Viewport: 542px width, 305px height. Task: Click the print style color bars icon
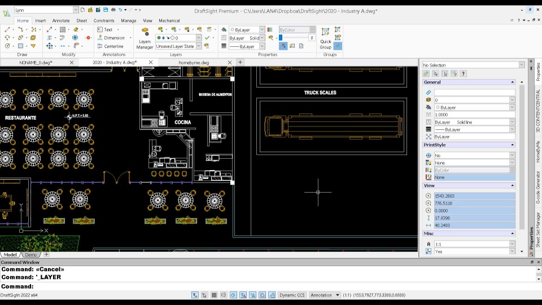click(270, 30)
